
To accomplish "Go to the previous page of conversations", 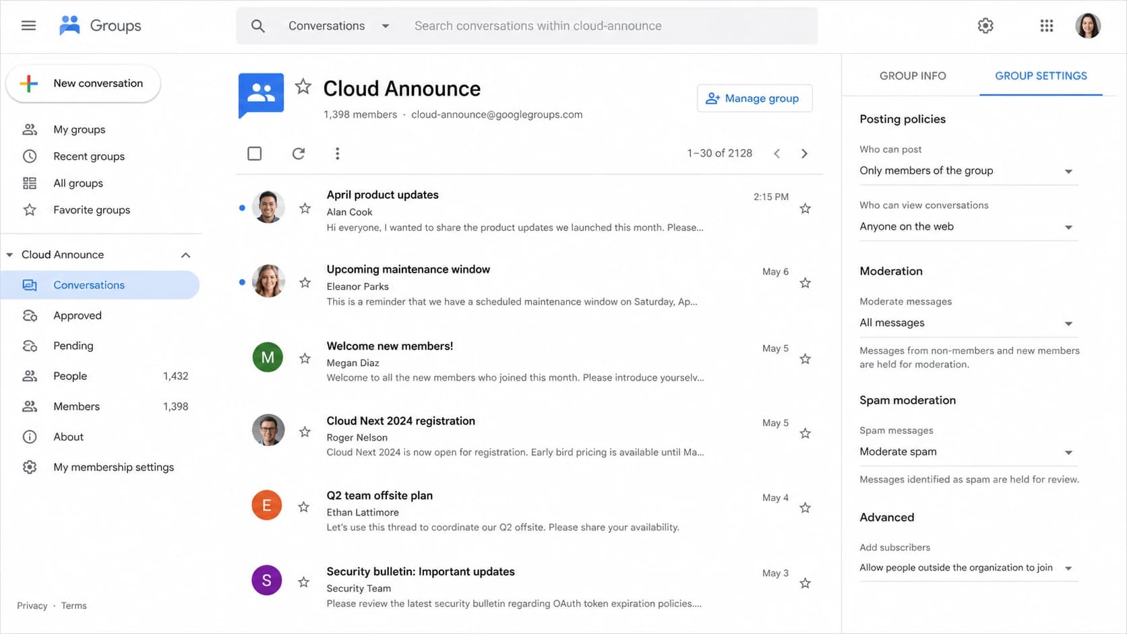I will [x=776, y=154].
